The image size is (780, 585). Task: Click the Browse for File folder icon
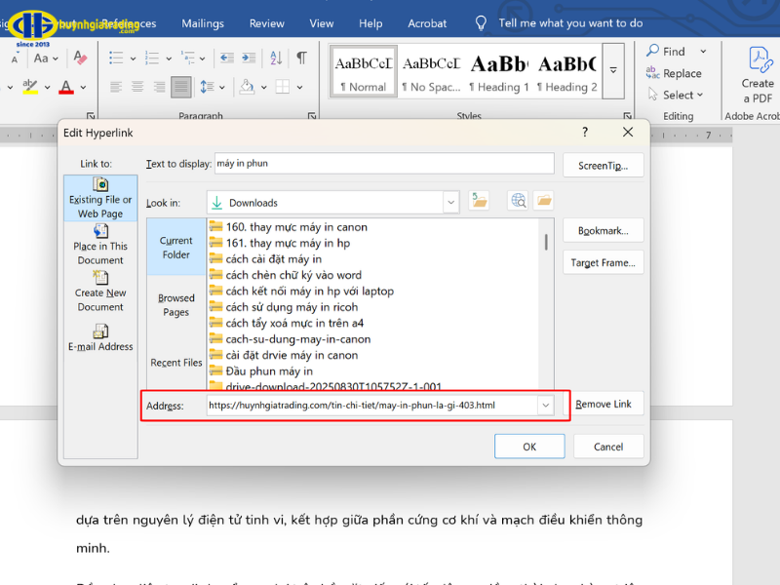click(545, 200)
